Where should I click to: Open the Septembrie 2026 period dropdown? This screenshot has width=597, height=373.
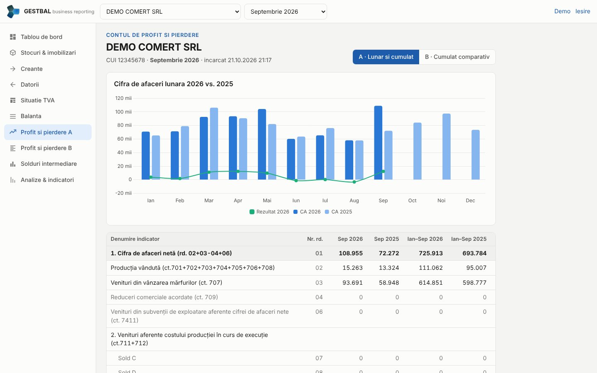(286, 12)
